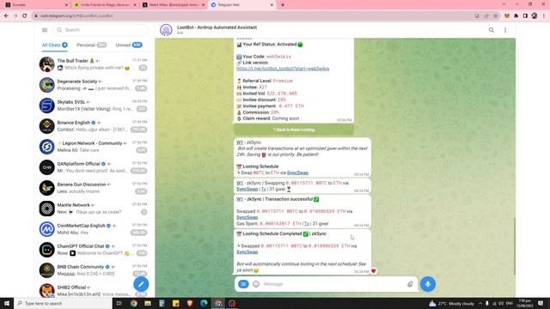The width and height of the screenshot is (550, 309).
Task: Switch to the All Chats folder tab
Action: [x=54, y=45]
